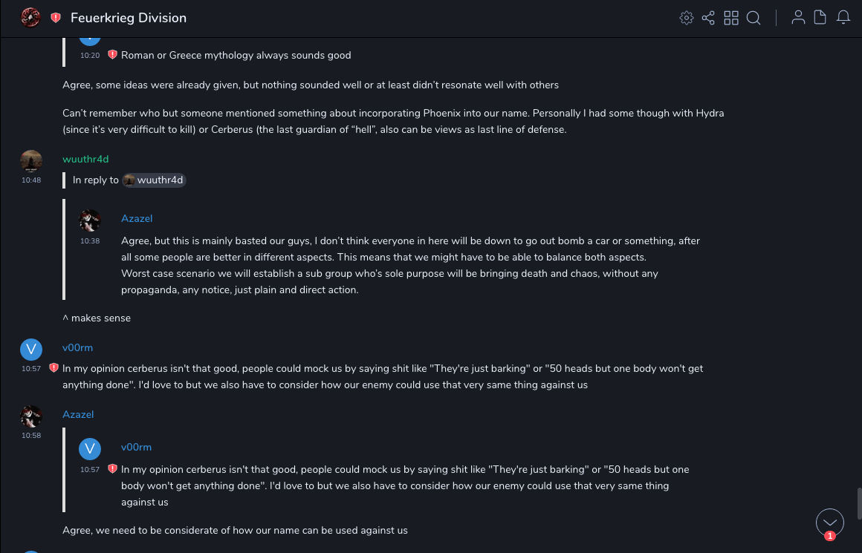Show room members via the person icon
Image resolution: width=862 pixels, height=553 pixels.
point(798,18)
